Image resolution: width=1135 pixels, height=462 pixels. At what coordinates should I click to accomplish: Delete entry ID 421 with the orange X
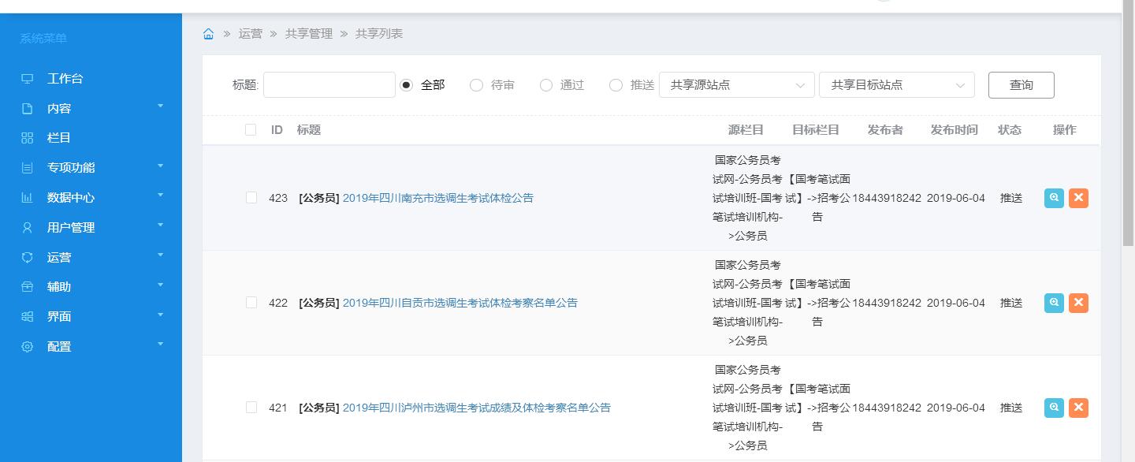[x=1078, y=408]
